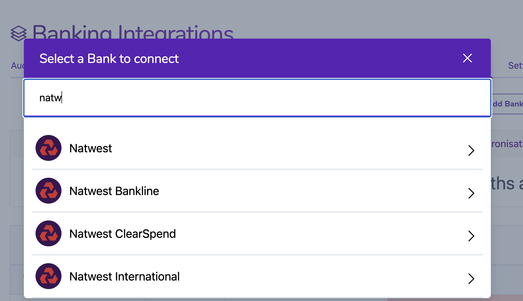Expand the Natwest Bankline chevron arrow
This screenshot has width=523, height=301.
[x=471, y=193]
